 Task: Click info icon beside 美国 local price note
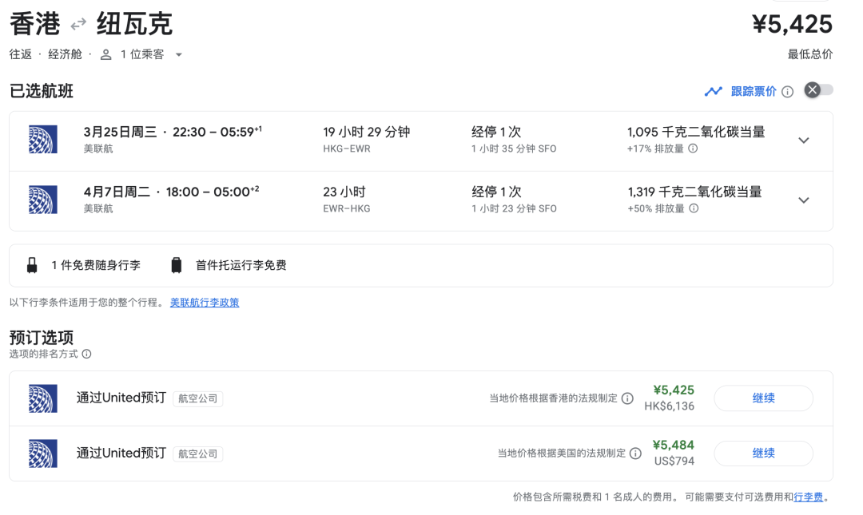635,454
